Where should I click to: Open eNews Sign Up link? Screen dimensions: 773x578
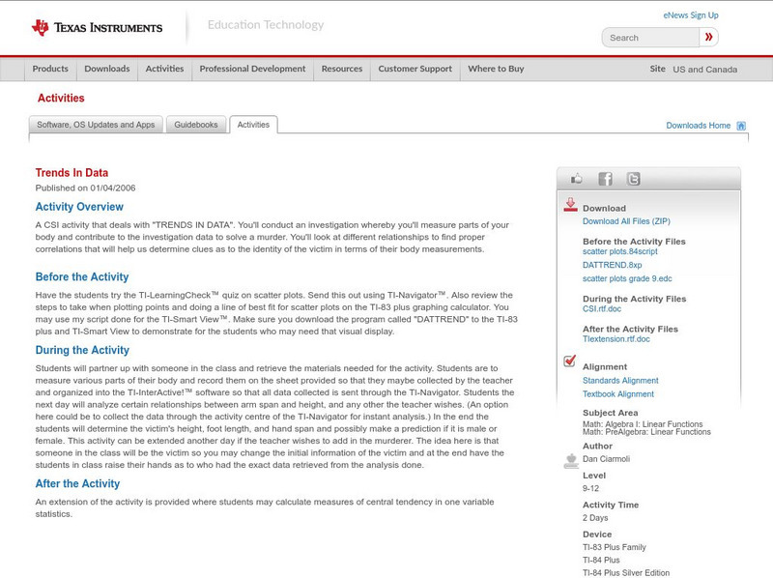tap(691, 15)
